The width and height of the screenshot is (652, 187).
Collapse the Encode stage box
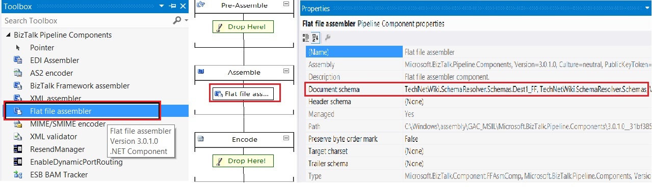pos(286,138)
